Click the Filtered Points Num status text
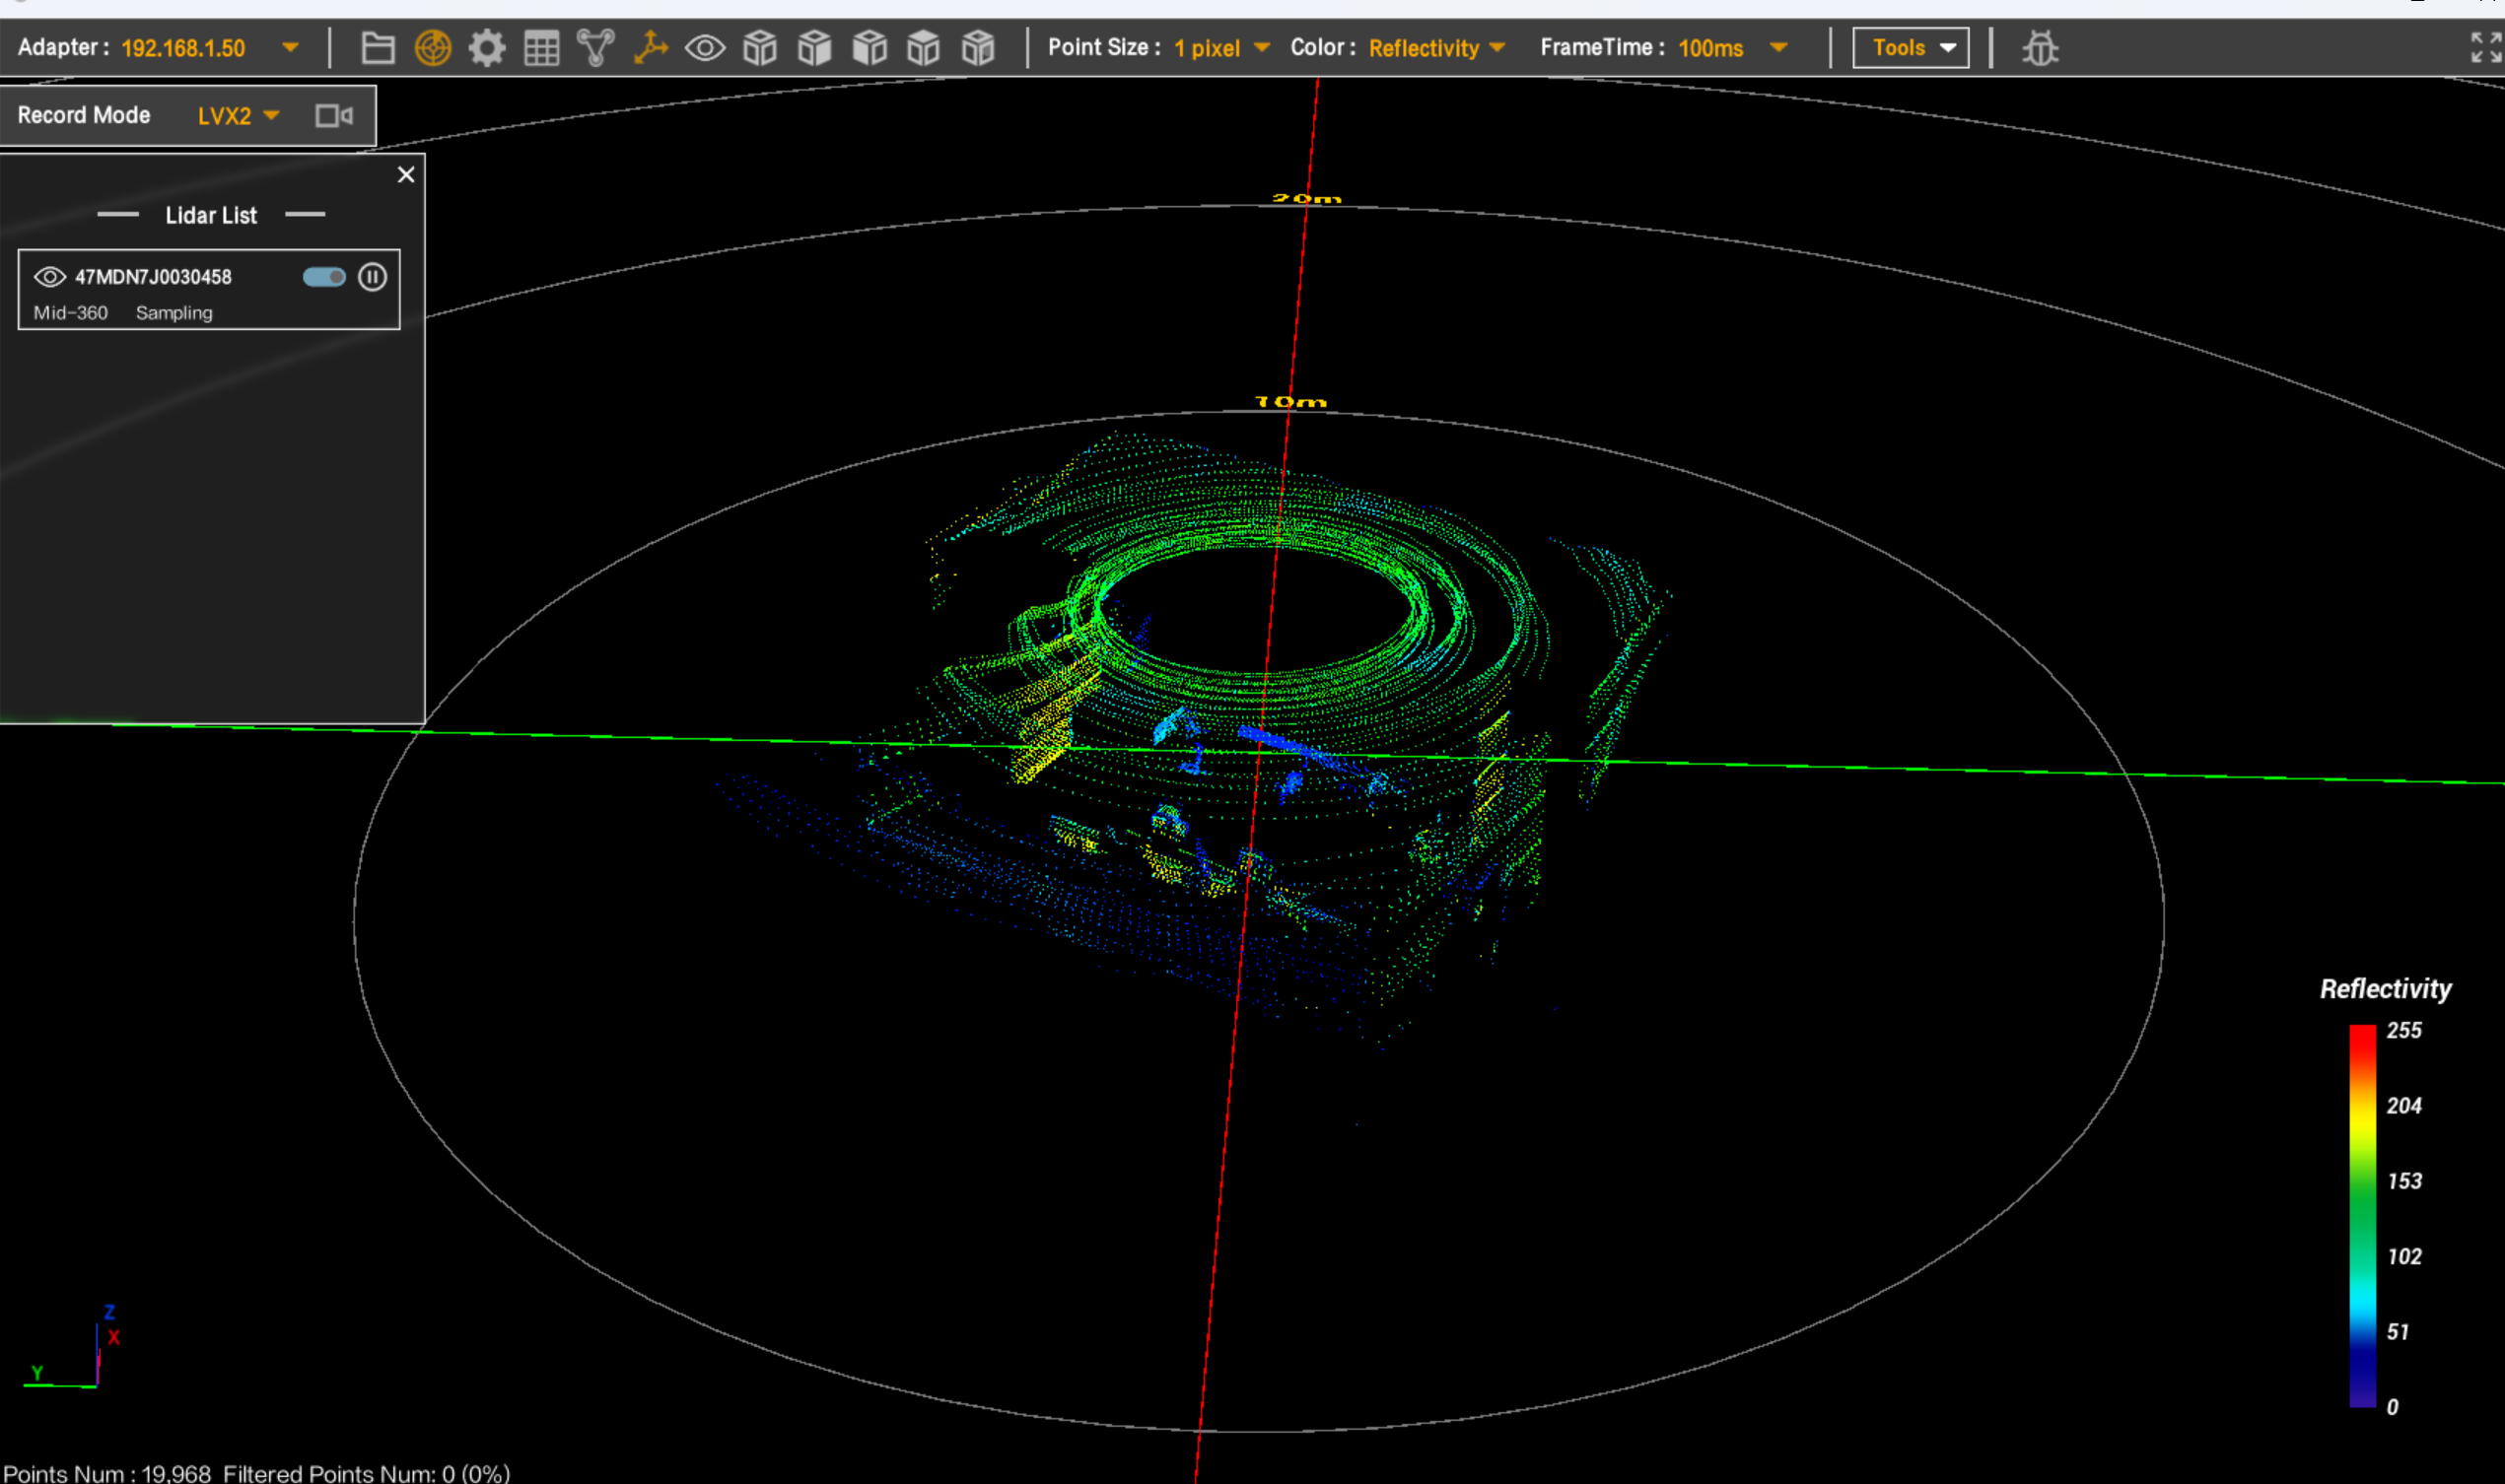Screen dimensions: 2505x1484 click(x=366, y=1473)
